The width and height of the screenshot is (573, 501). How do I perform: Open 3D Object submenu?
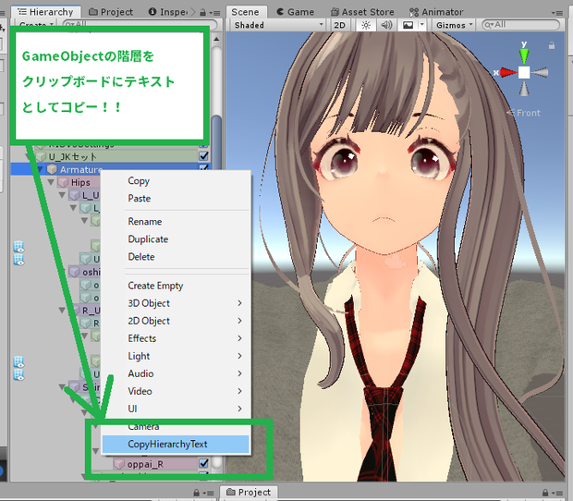(x=176, y=303)
